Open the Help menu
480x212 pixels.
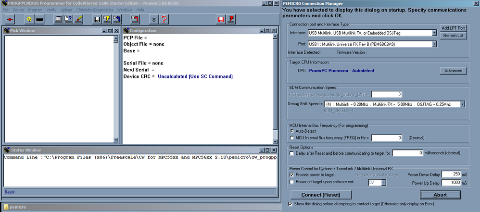tap(140, 10)
